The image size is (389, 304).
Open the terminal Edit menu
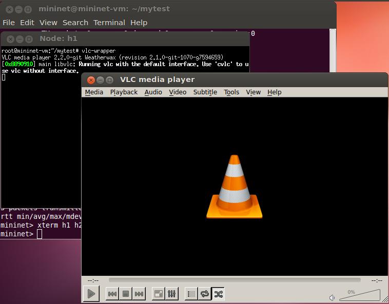(x=27, y=23)
